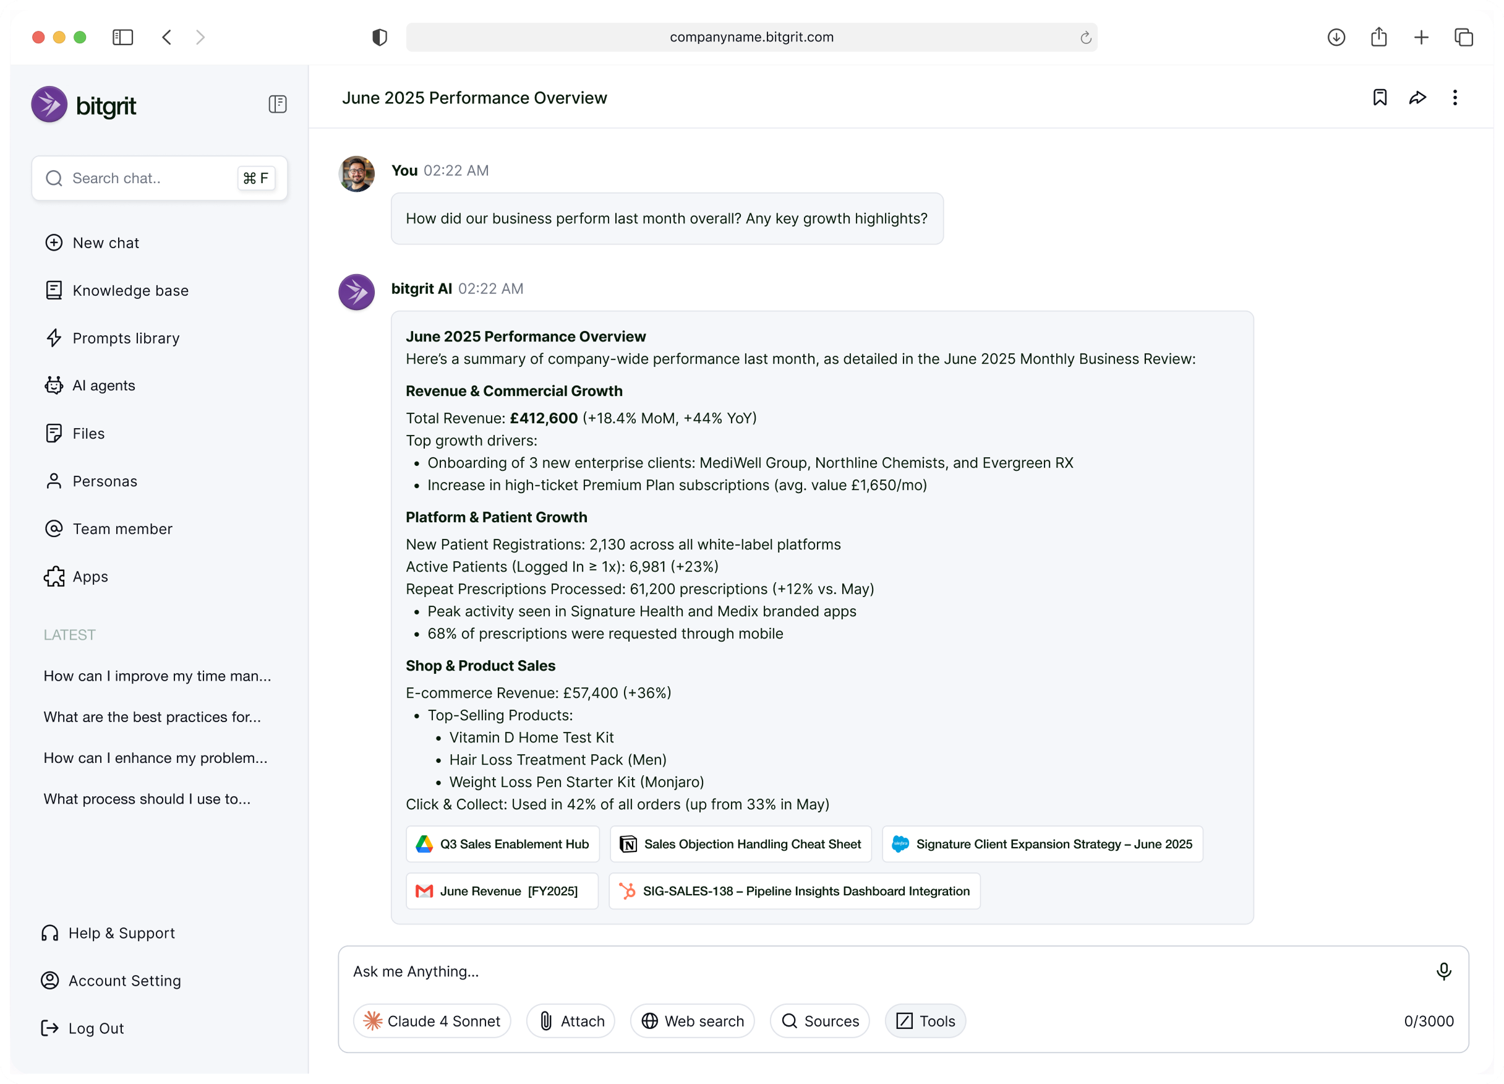Toggle the Tools button in the composer
The height and width of the screenshot is (1084, 1504).
point(925,1020)
